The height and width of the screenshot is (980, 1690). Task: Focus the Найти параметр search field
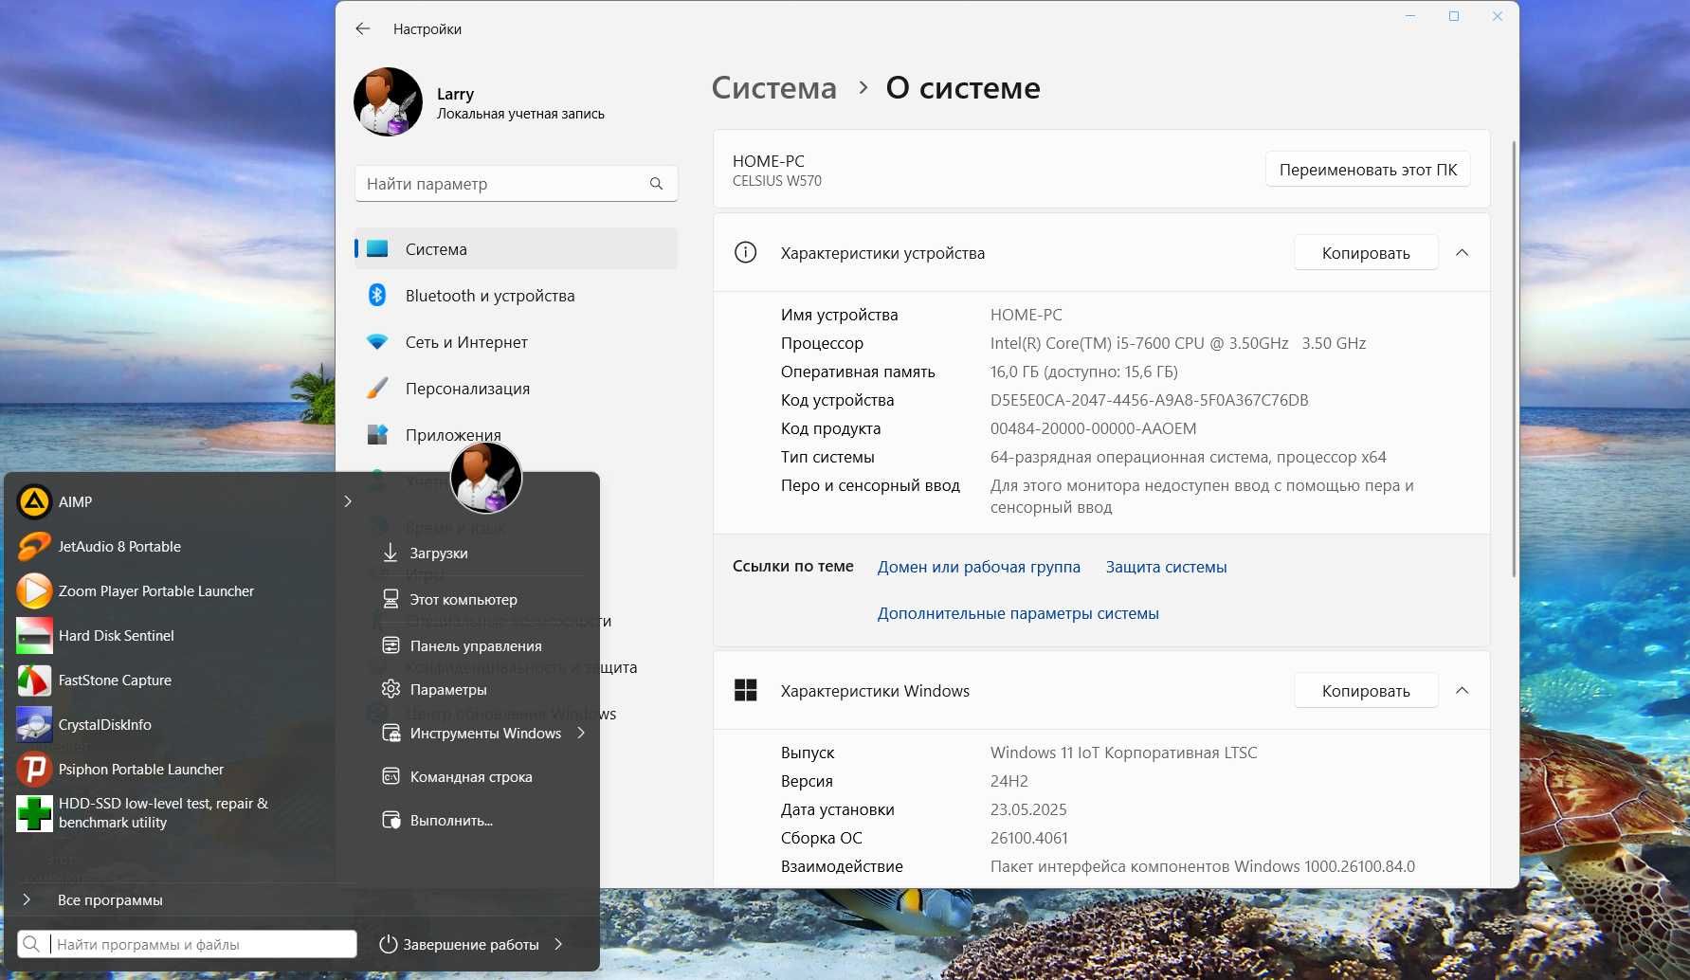coord(517,184)
